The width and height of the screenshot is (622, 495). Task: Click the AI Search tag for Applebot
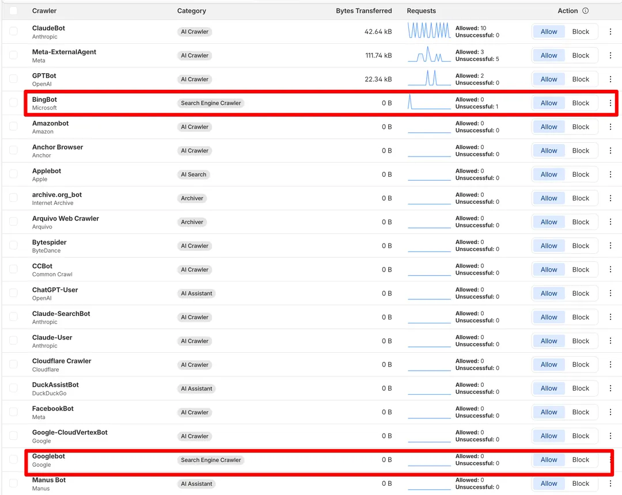coord(193,174)
